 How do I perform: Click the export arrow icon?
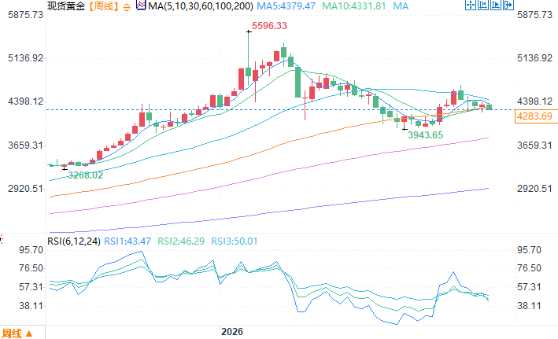pos(508,5)
